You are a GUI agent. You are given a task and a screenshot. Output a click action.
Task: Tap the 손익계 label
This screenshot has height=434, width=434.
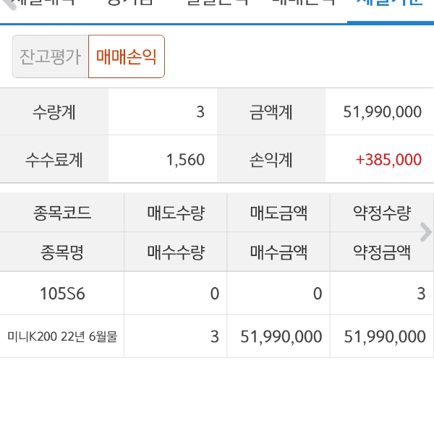(271, 159)
